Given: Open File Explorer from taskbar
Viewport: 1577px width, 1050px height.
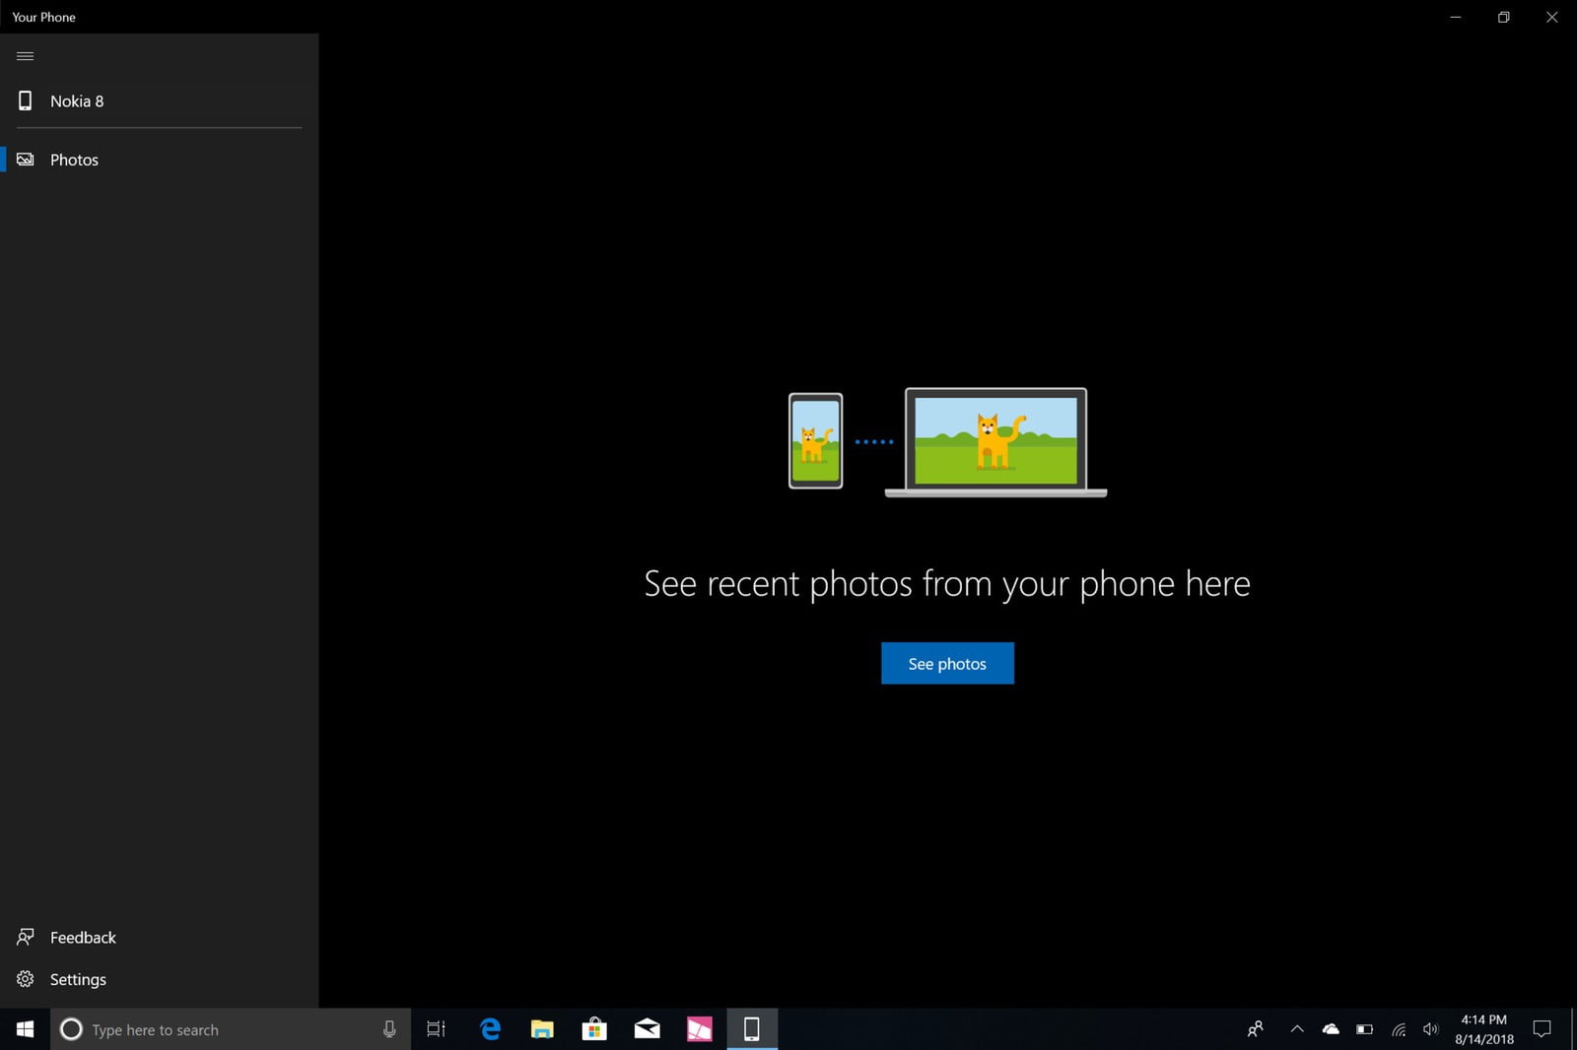Looking at the screenshot, I should click(x=542, y=1029).
